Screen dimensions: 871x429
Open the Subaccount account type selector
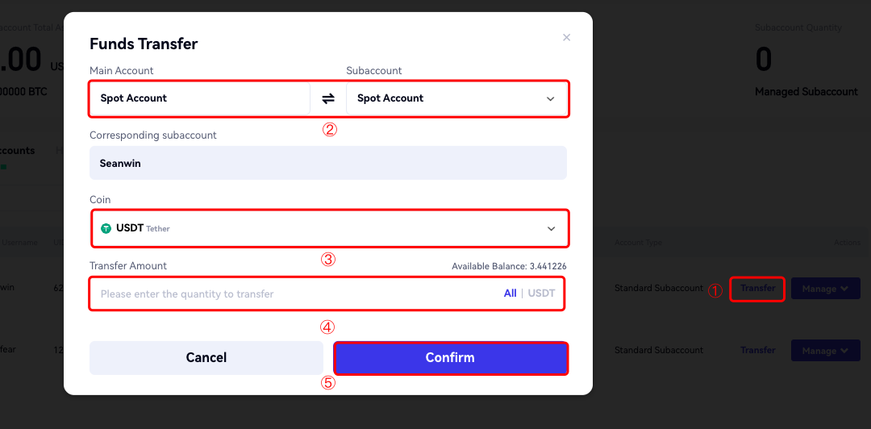tap(456, 98)
